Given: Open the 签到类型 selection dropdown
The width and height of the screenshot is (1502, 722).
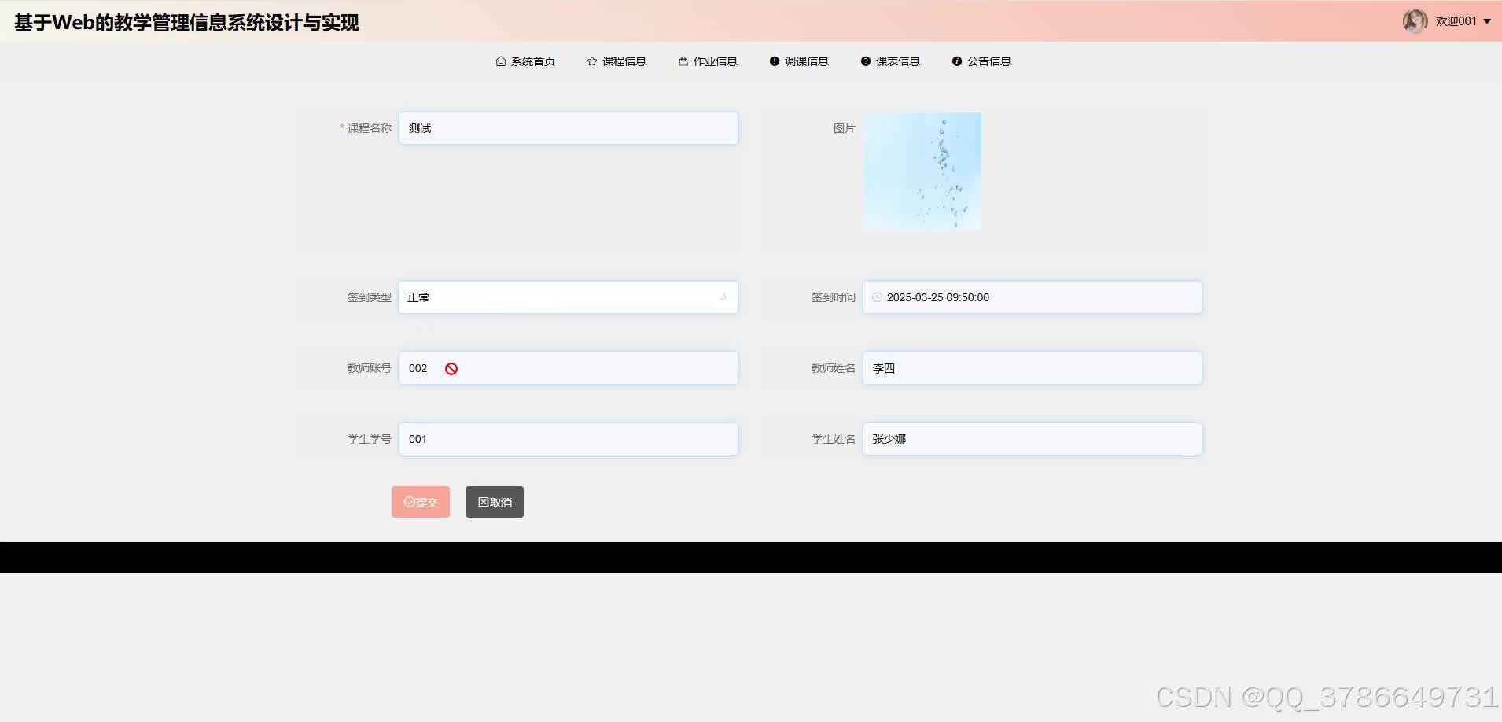Looking at the screenshot, I should tap(568, 297).
